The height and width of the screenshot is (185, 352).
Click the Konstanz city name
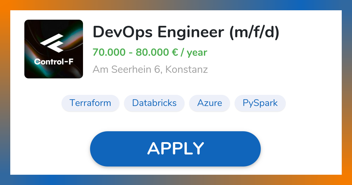(x=187, y=70)
